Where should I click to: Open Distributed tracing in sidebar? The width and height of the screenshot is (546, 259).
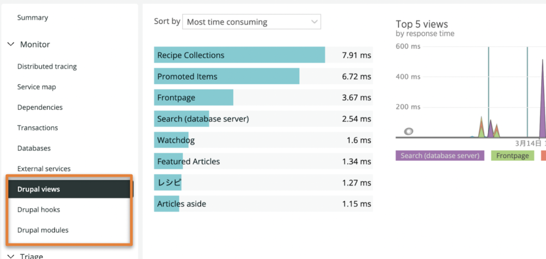[x=47, y=66]
